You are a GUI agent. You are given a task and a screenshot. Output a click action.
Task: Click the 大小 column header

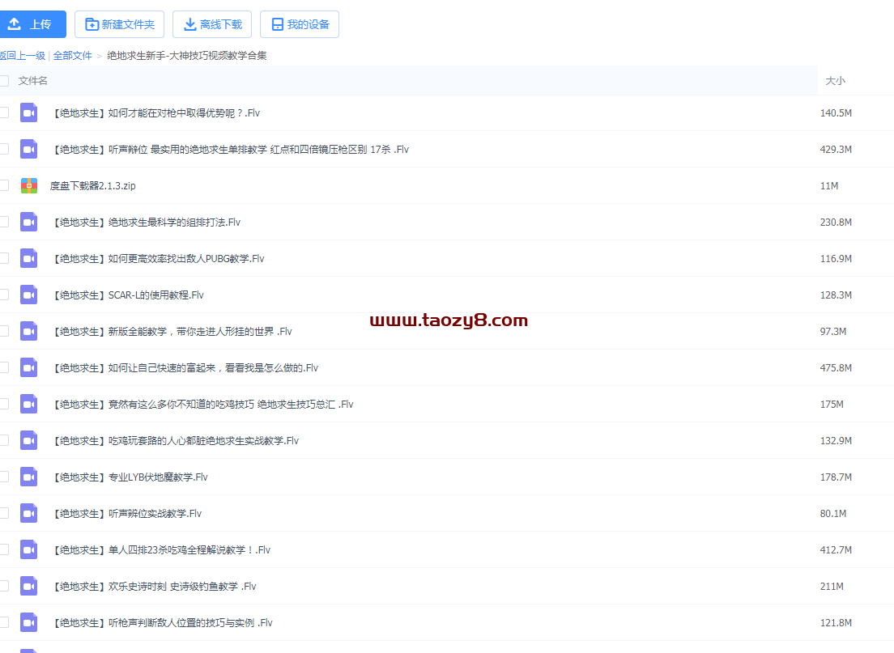(836, 81)
